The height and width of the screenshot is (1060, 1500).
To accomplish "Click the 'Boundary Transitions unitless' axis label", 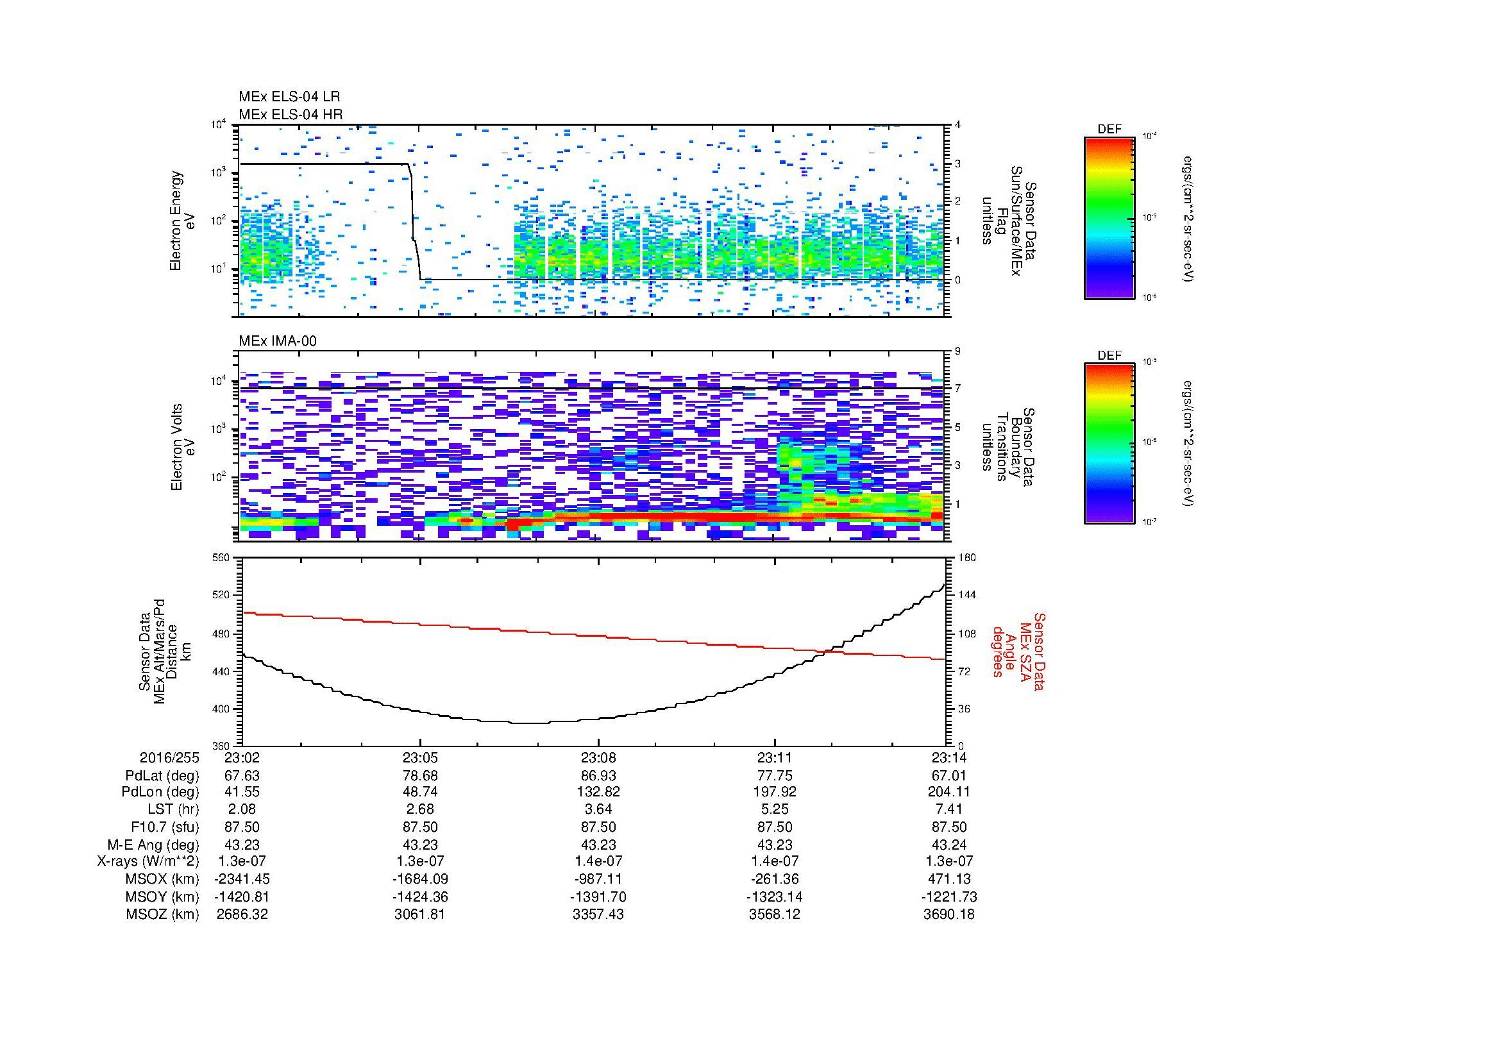I will 1009,448.
